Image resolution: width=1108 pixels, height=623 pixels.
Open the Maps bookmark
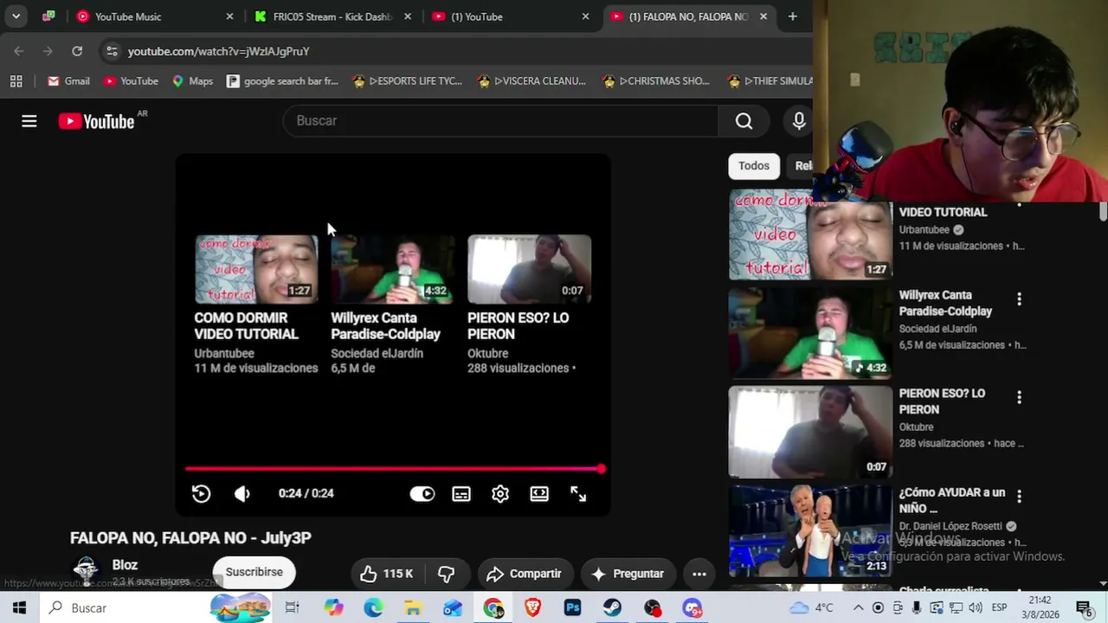click(192, 80)
